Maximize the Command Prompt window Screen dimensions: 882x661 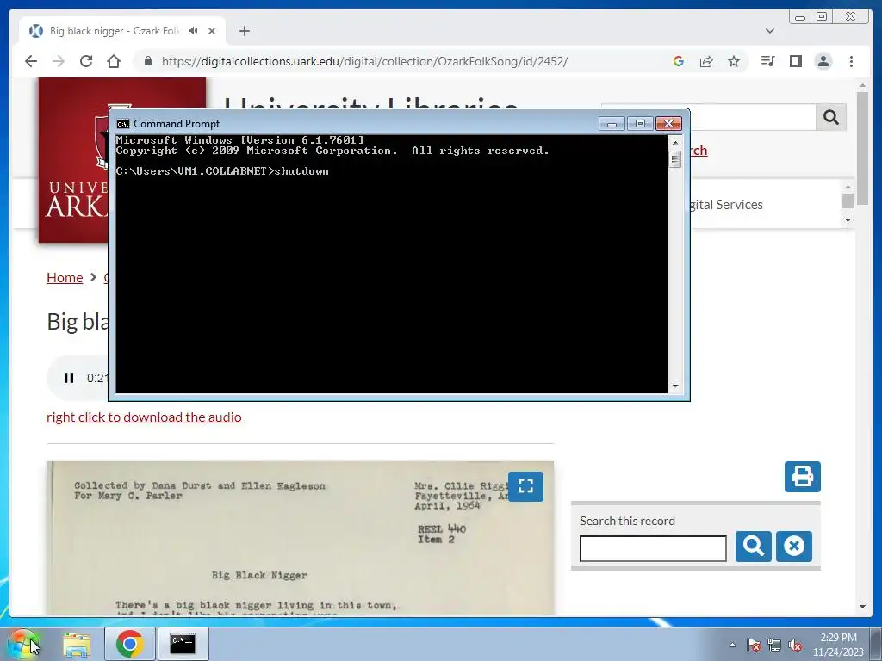pyautogui.click(x=640, y=124)
